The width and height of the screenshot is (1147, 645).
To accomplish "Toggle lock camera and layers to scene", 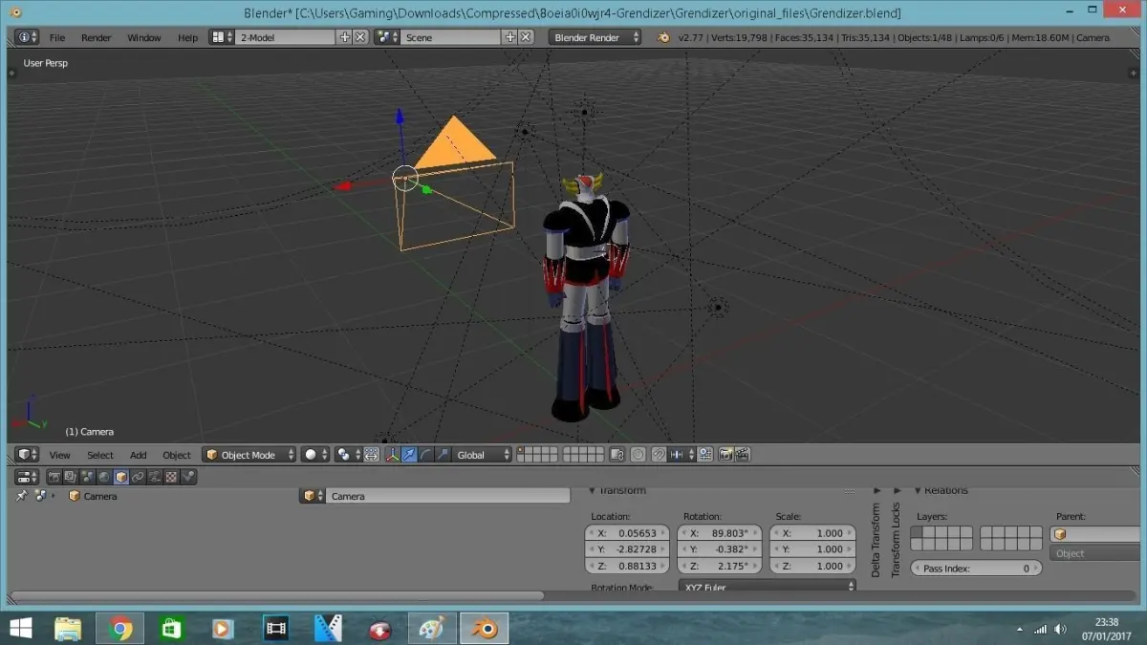I will pyautogui.click(x=617, y=455).
